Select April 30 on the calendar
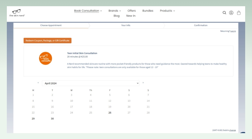252x139 pixels. click(52, 119)
